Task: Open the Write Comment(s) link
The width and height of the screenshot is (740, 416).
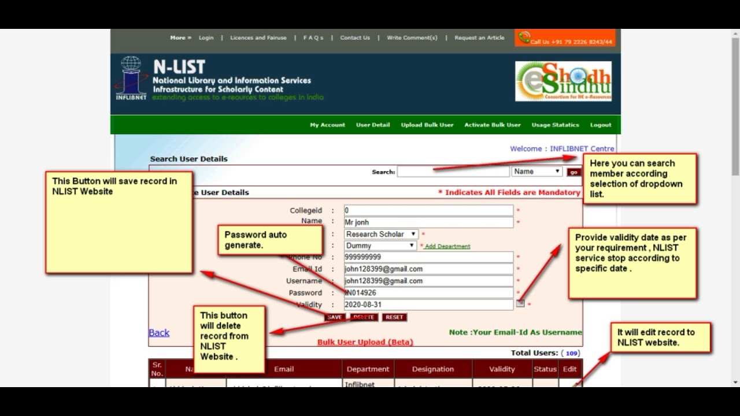Action: coord(412,38)
